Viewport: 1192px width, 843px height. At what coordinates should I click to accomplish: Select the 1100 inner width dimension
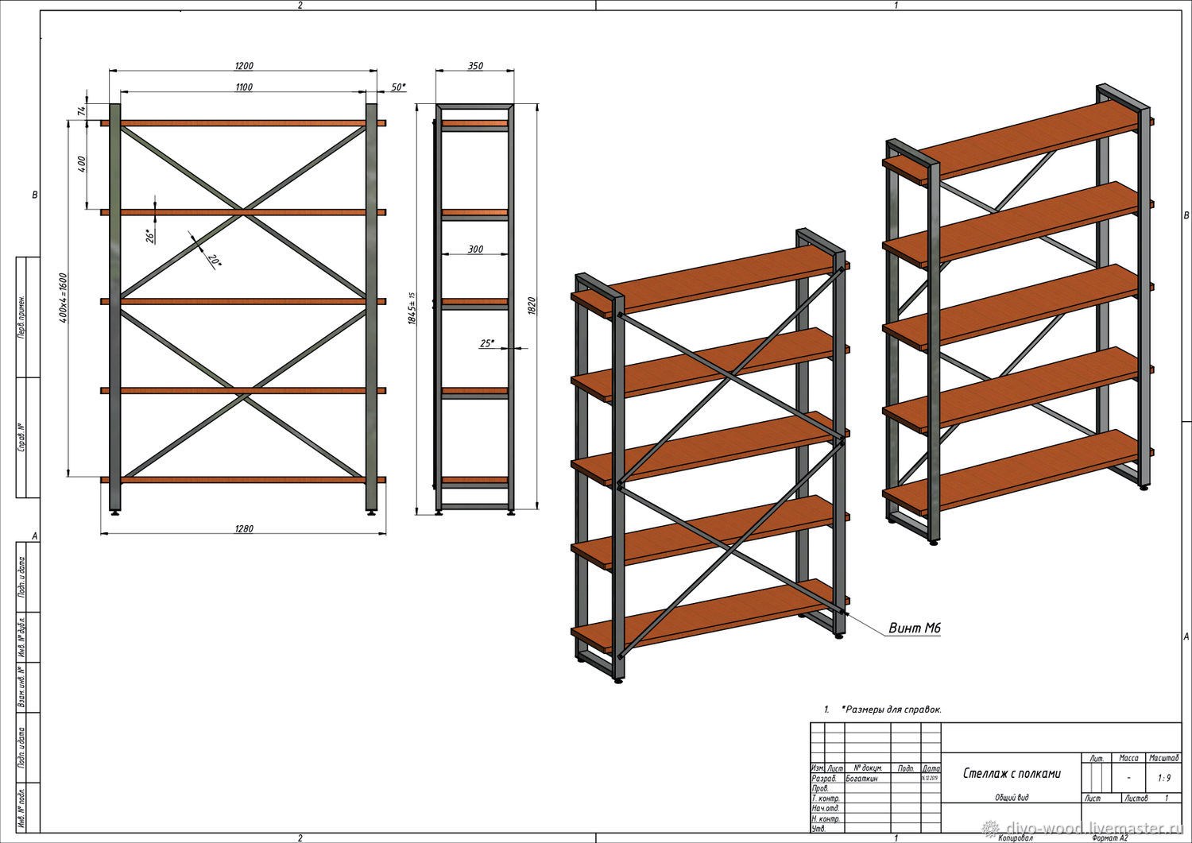tap(244, 87)
